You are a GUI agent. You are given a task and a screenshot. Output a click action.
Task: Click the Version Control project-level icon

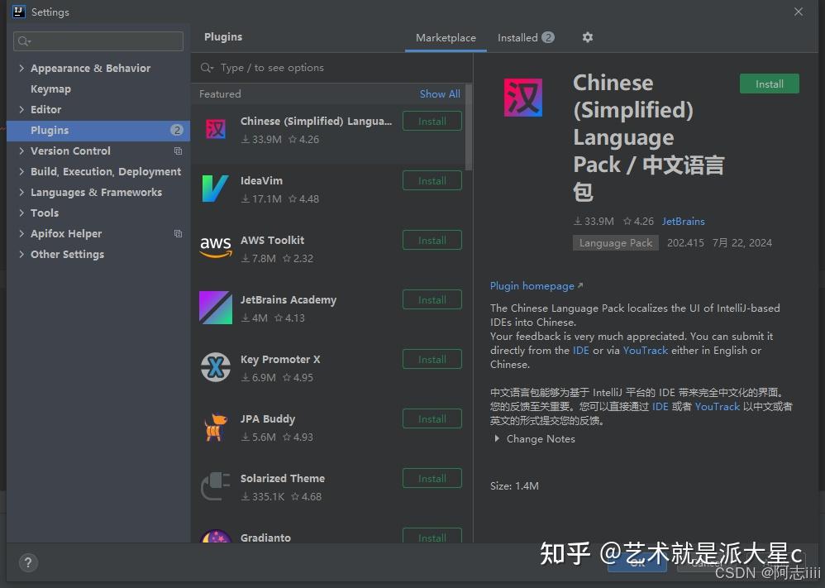pos(178,151)
